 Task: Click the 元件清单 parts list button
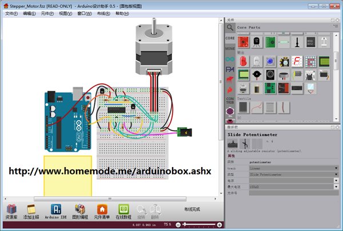pos(102,212)
